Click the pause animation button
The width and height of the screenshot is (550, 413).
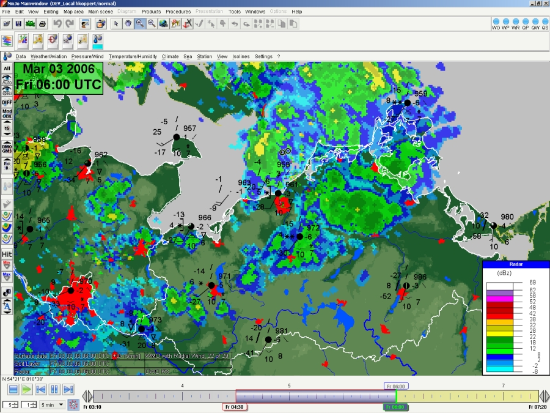pos(54,390)
